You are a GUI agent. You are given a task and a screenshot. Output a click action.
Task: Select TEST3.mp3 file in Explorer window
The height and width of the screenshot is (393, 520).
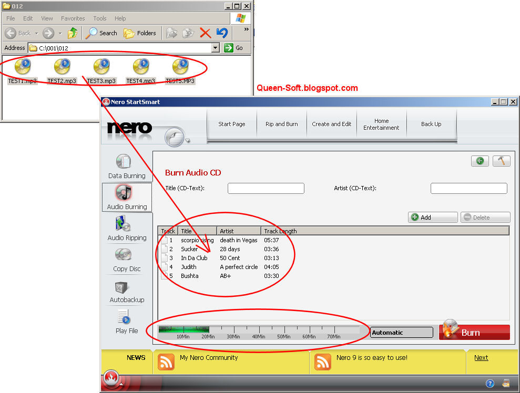tap(101, 71)
